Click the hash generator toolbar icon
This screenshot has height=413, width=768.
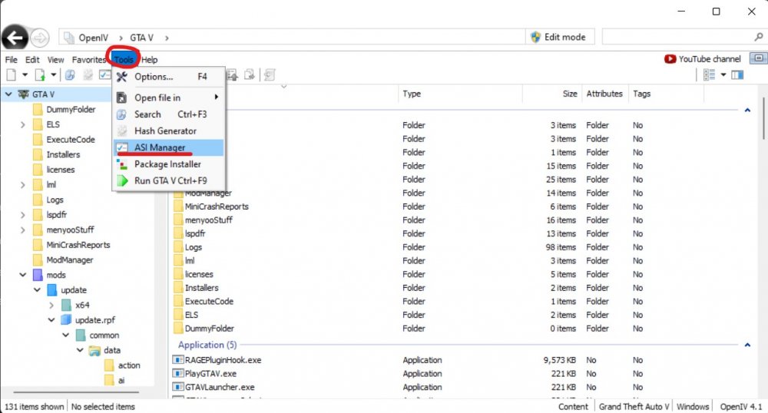[88, 75]
